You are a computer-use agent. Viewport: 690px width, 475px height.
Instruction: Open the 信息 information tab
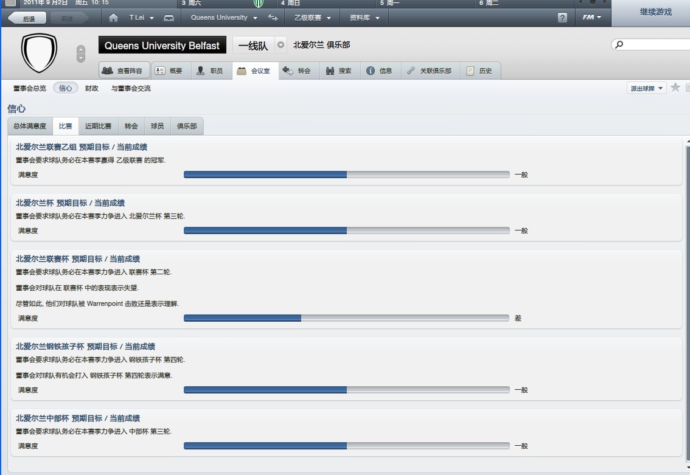click(381, 71)
